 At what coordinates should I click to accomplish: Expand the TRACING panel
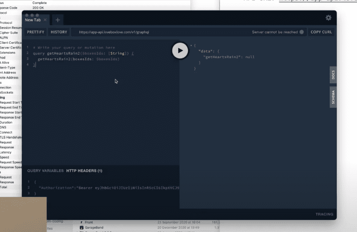point(324,214)
